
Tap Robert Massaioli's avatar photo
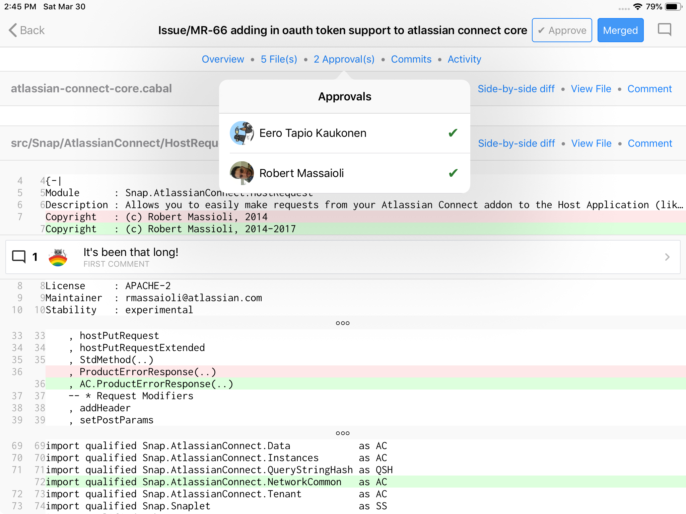pos(242,173)
